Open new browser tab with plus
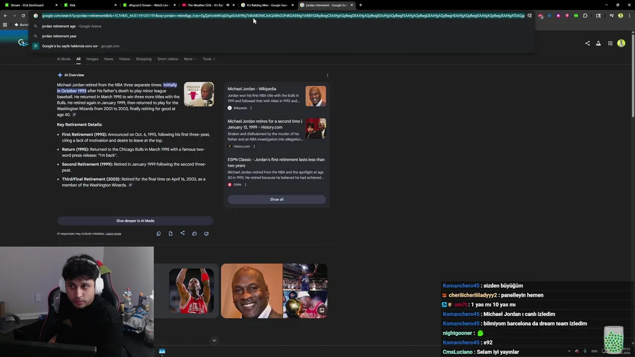This screenshot has height=357, width=635. pyautogui.click(x=361, y=5)
